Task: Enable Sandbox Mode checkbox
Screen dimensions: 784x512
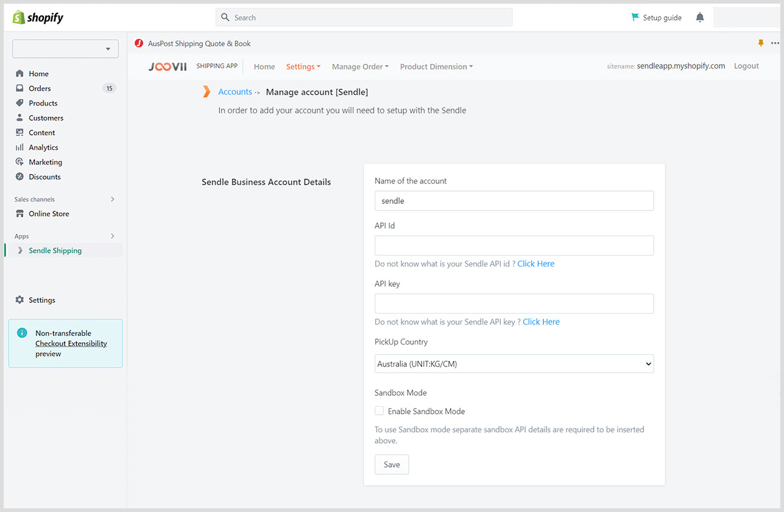Action: [x=379, y=411]
